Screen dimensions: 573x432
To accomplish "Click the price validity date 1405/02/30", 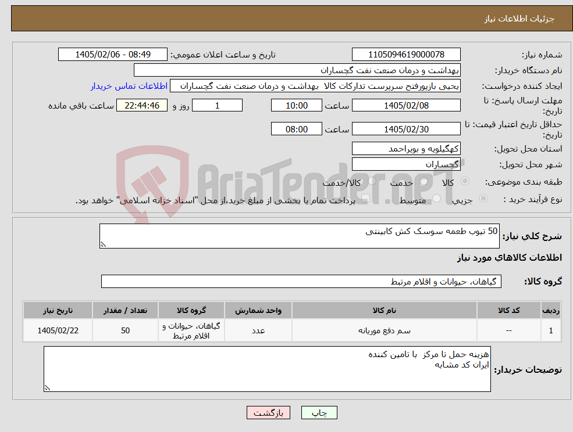I will [x=406, y=129].
